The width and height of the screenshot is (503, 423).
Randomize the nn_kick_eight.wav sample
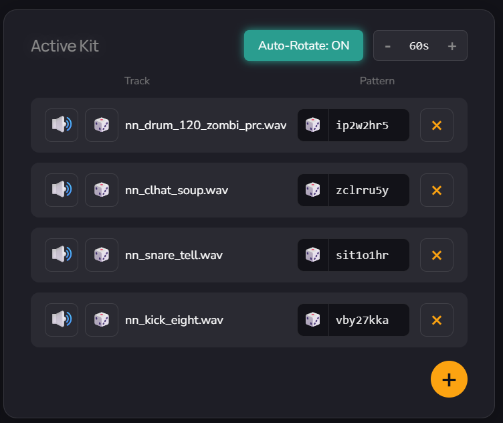point(102,320)
